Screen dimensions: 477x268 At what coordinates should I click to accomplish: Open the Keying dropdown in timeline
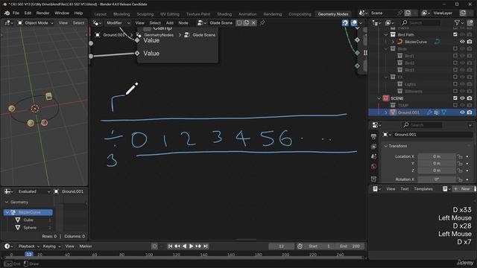point(51,246)
